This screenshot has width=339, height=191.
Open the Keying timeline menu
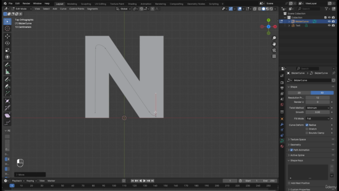(31, 181)
